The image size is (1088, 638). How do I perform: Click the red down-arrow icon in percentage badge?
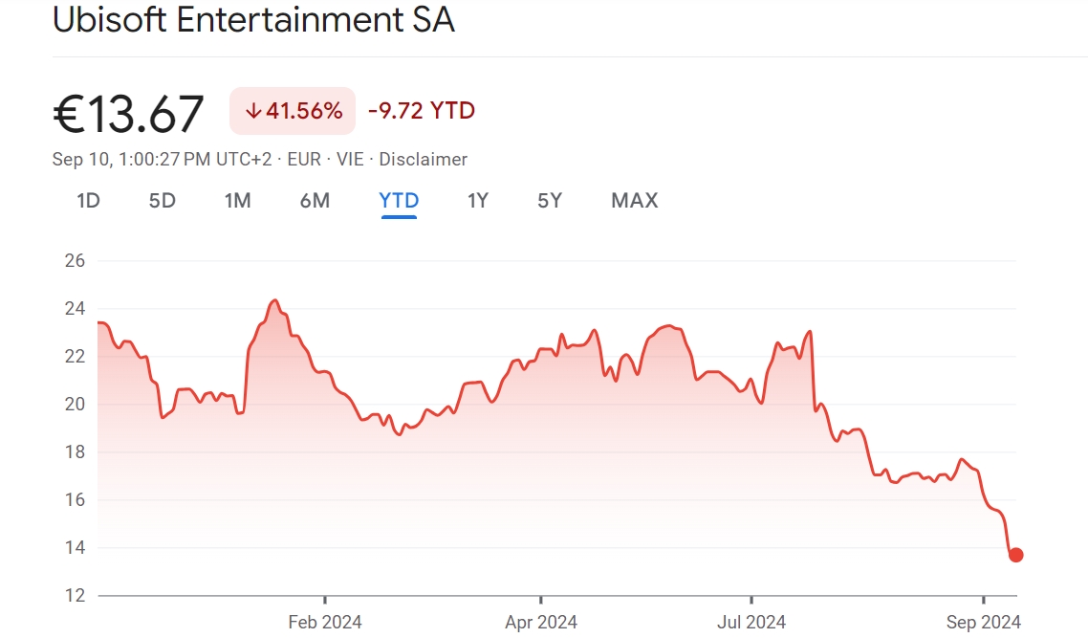(x=253, y=111)
